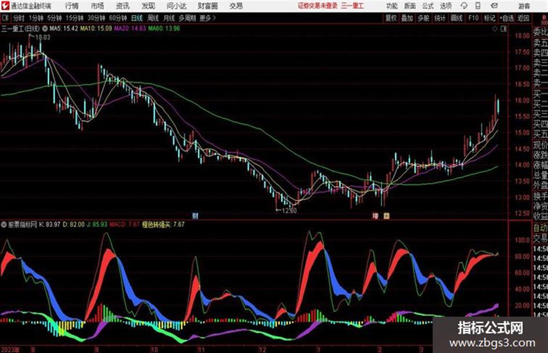
Task: Switch to the 15分钟 period tab
Action: pos(74,18)
